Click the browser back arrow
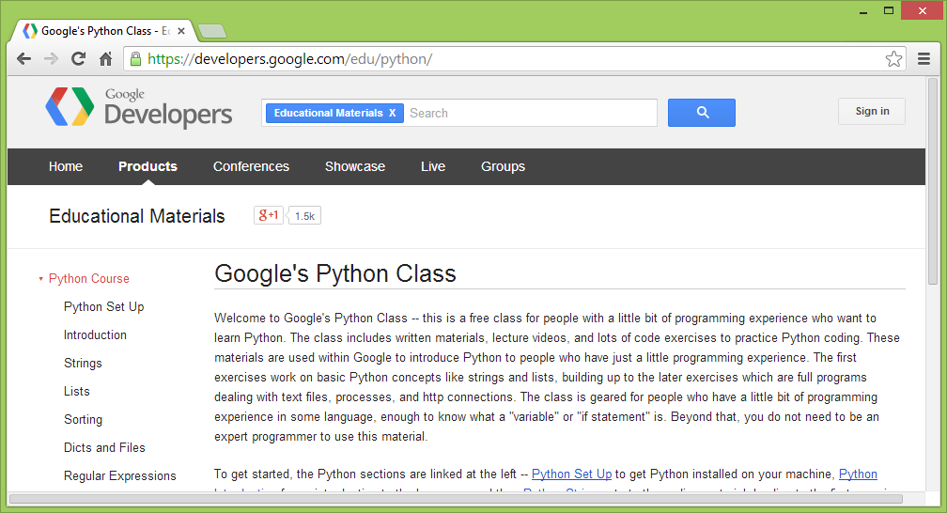Screen dimensions: 947x513 (24, 58)
